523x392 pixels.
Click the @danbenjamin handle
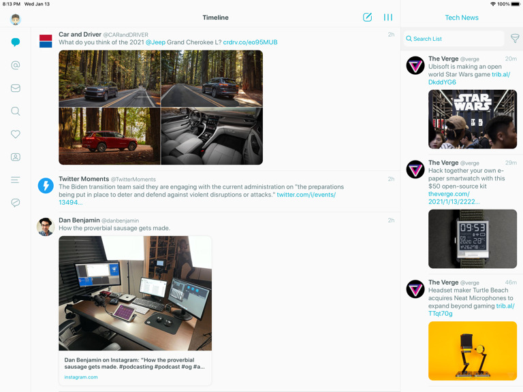point(120,220)
